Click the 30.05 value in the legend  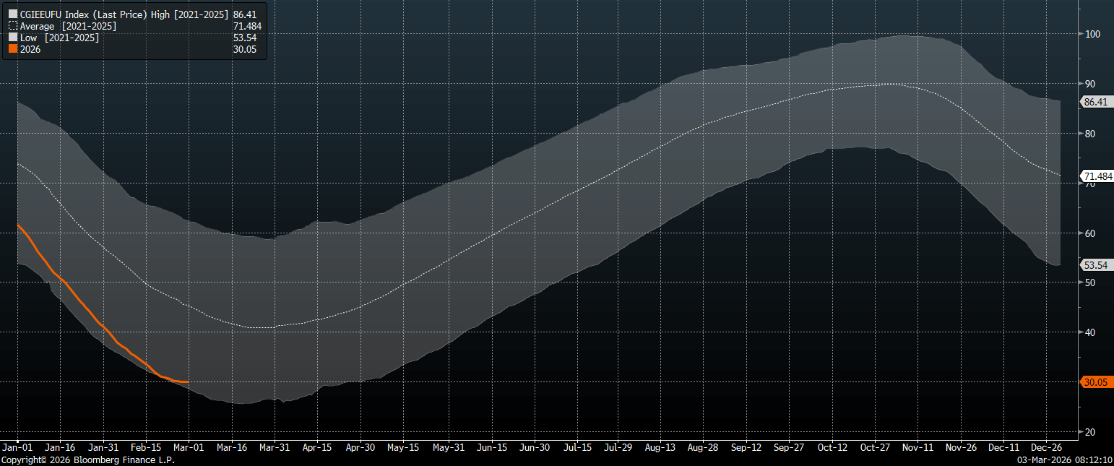tap(245, 49)
